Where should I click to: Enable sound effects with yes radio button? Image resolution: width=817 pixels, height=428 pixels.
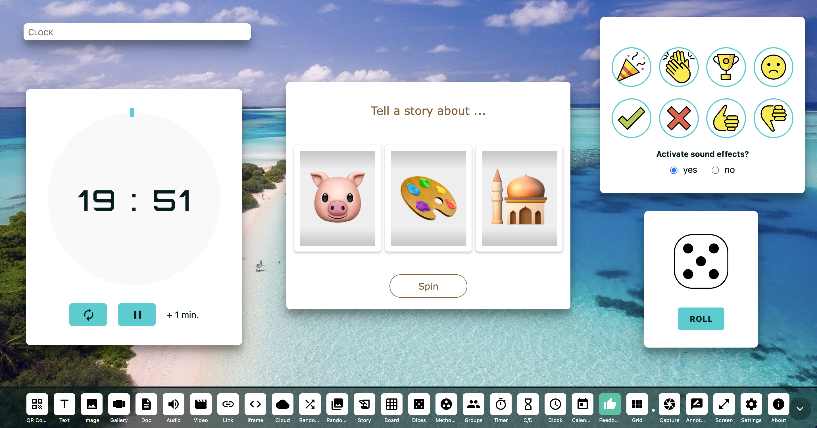[673, 170]
